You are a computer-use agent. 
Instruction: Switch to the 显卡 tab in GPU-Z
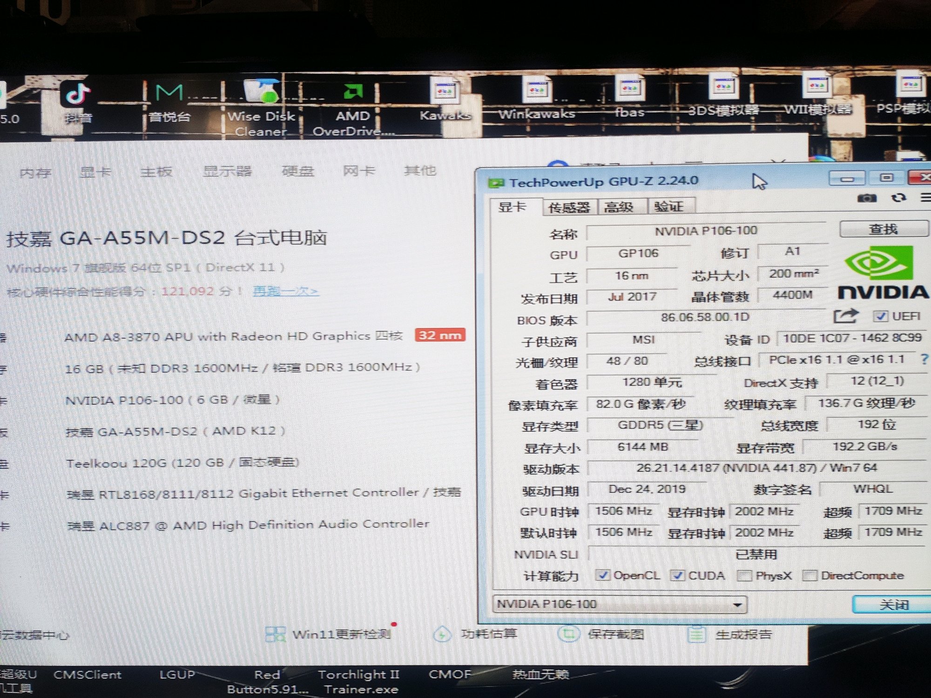(513, 207)
